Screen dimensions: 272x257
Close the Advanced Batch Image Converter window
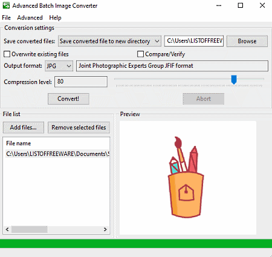[x=262, y=5]
